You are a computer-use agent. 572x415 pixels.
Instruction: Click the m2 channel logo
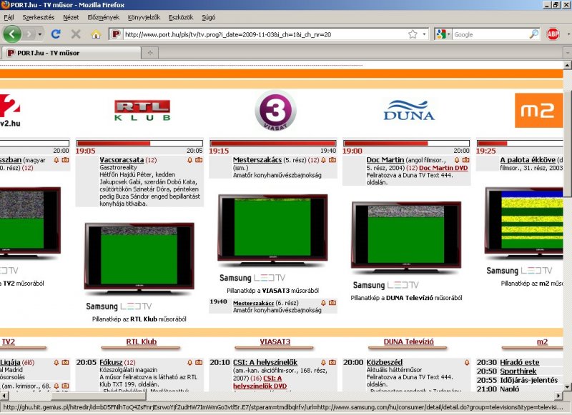(538, 111)
